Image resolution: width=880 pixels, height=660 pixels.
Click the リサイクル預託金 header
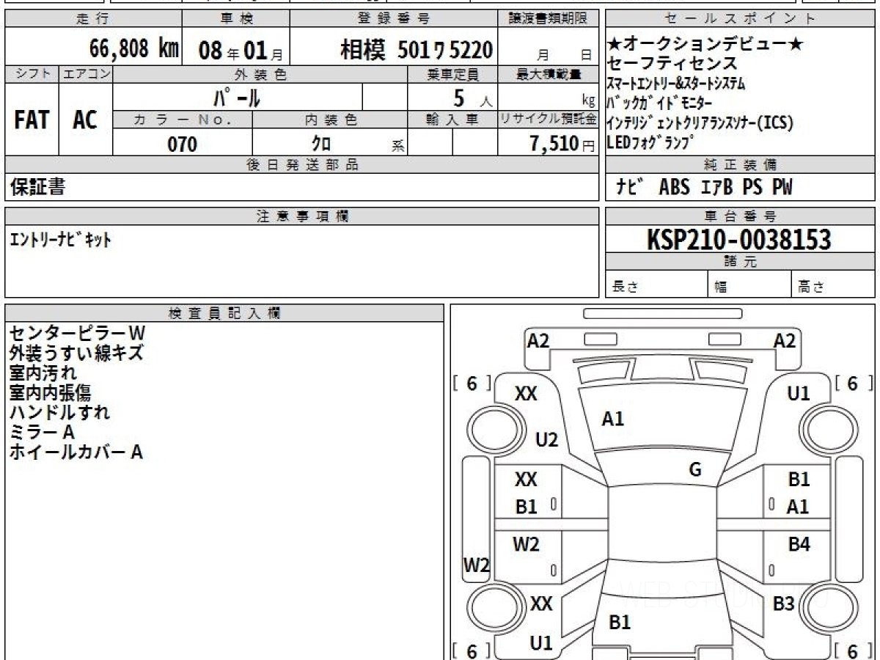point(549,120)
